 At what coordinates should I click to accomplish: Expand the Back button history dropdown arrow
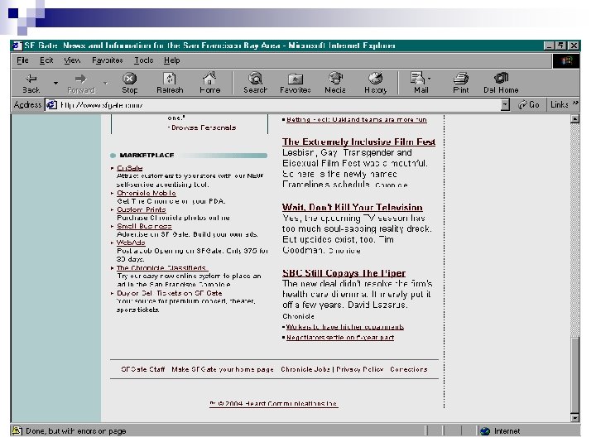point(55,83)
